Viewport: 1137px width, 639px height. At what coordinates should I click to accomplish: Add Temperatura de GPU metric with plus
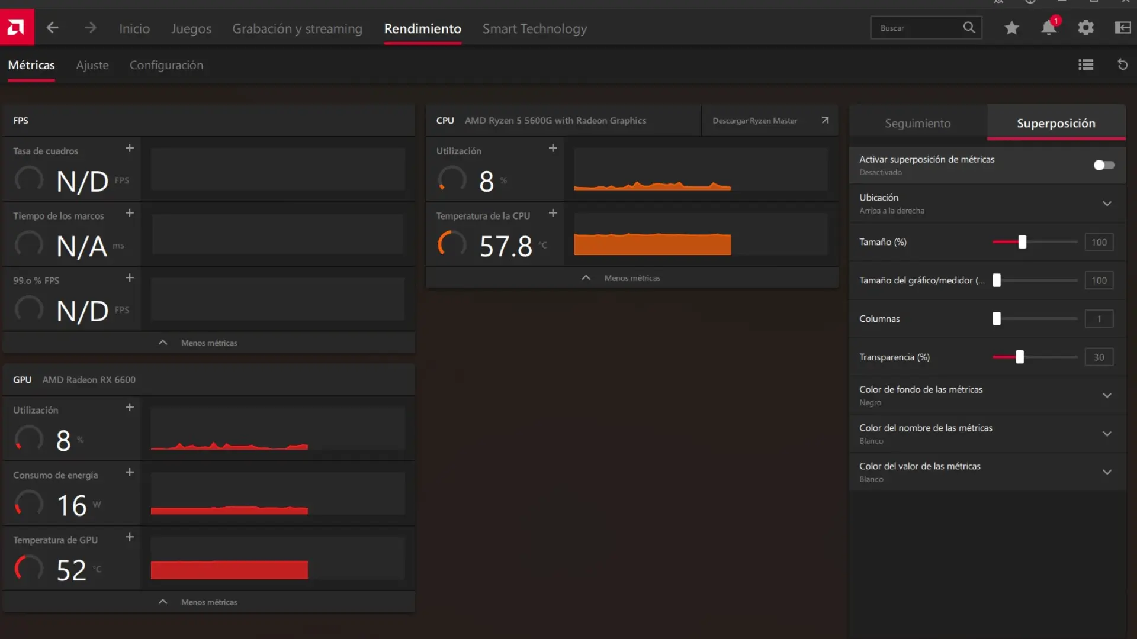[130, 537]
